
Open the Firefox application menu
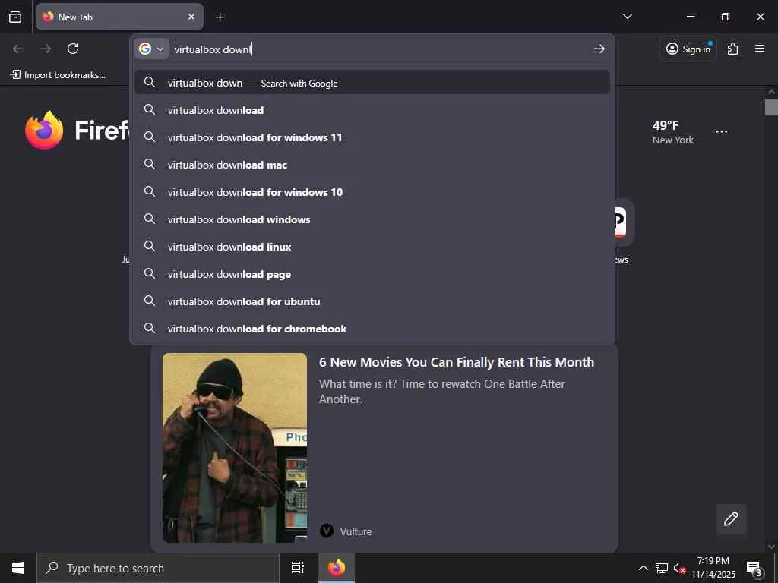(x=760, y=49)
